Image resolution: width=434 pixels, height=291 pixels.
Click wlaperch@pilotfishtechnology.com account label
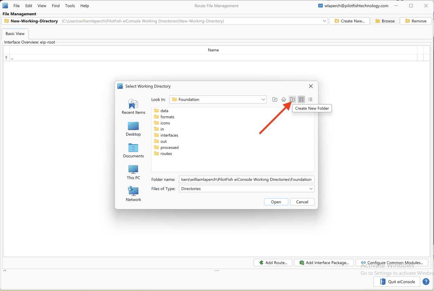click(x=353, y=6)
